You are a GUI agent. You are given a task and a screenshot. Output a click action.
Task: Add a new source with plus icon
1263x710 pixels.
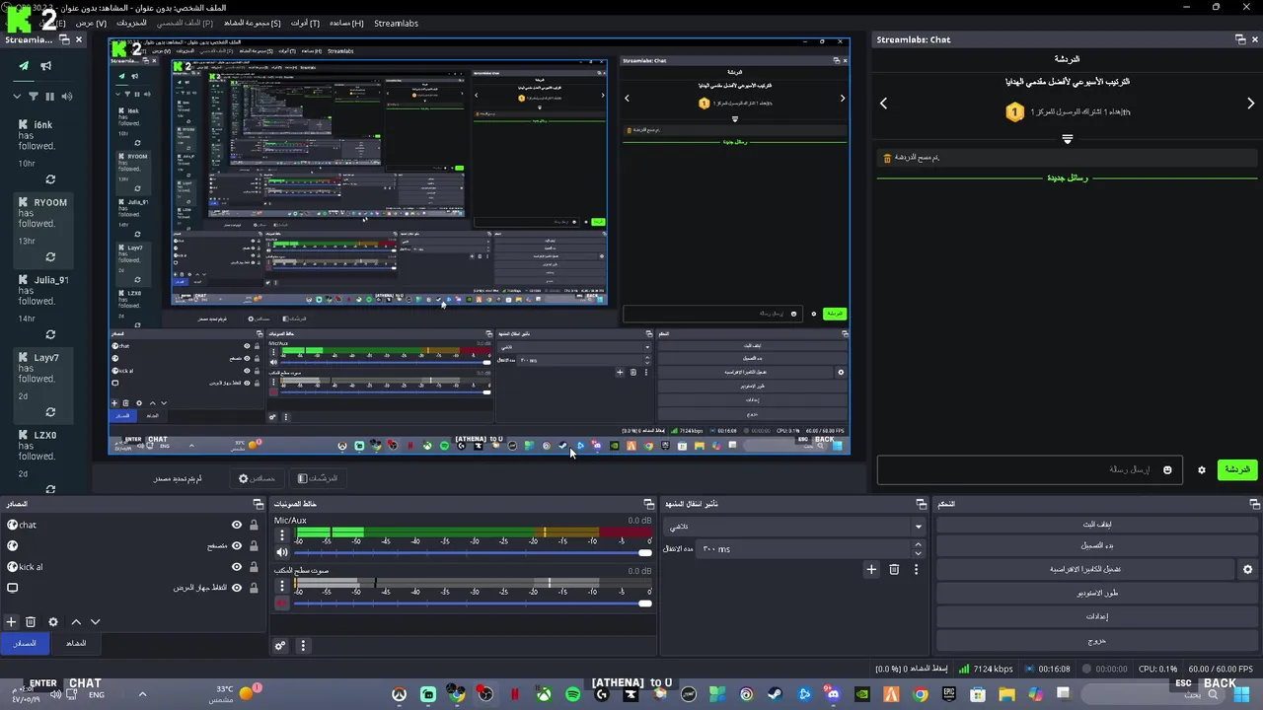(11, 622)
